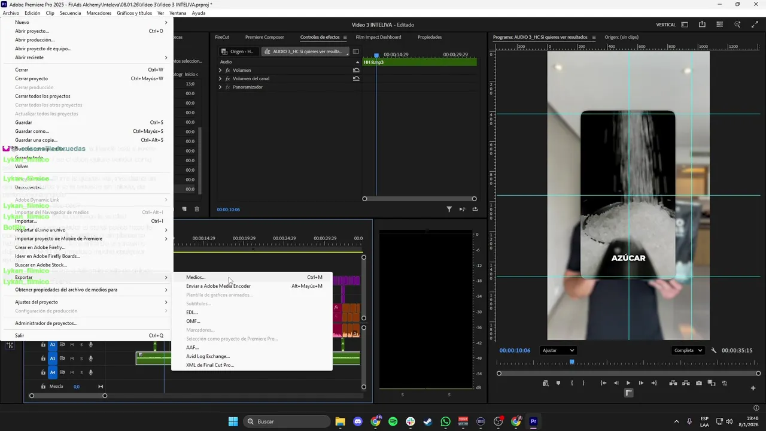The image size is (766, 431).
Task: Export frame with the camera icon
Action: 699,383
